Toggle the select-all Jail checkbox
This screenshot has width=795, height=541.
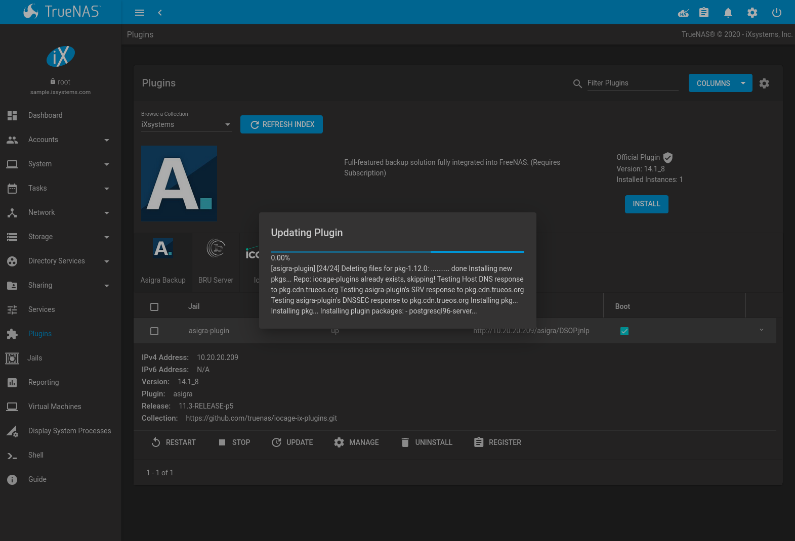click(154, 307)
